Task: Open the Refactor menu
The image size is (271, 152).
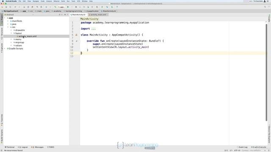Action: (x=56, y=1)
